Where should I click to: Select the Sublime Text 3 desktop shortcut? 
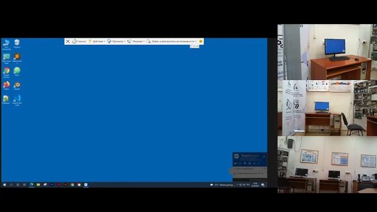click(17, 59)
